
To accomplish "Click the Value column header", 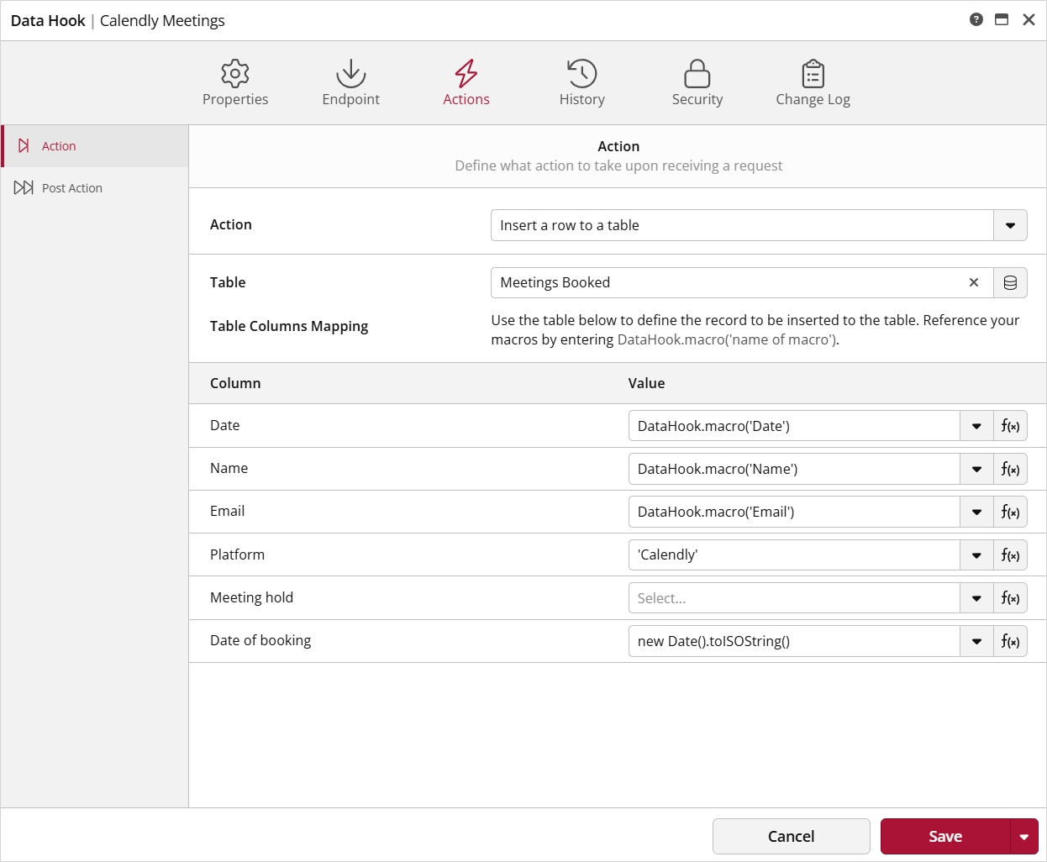I will click(647, 383).
